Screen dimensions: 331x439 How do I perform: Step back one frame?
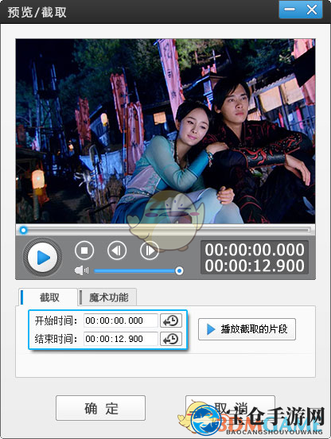click(x=116, y=250)
